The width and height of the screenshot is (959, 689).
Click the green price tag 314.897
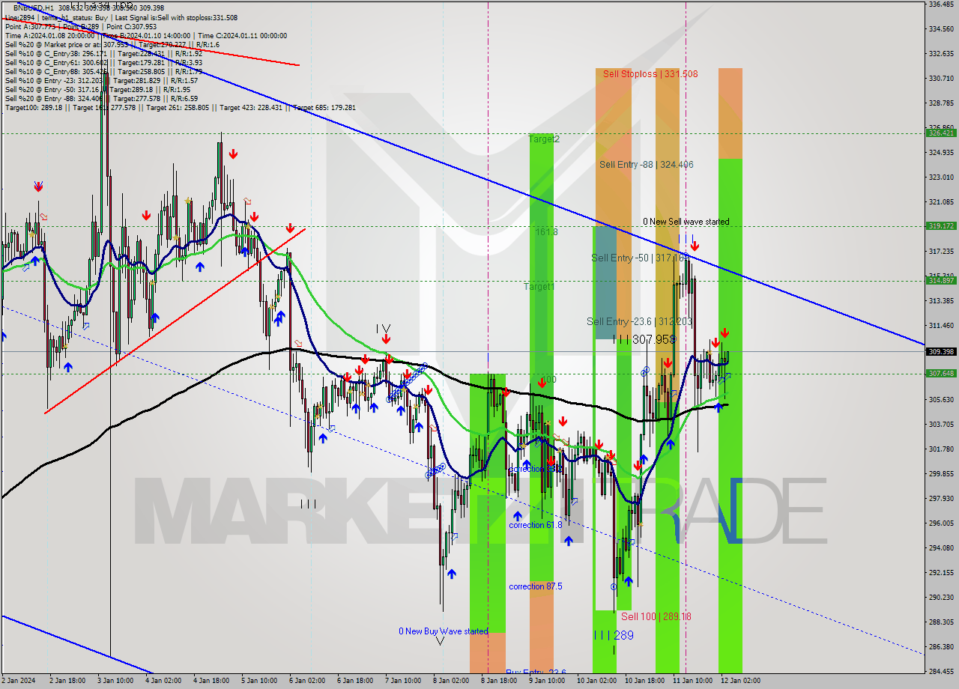[941, 281]
